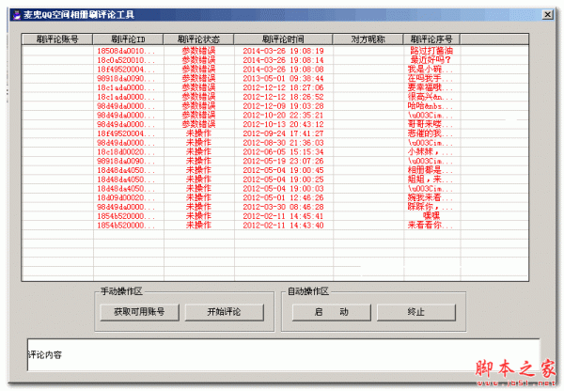564x391 pixels.
Task: Click the 获取可用账号 button
Action: coord(139,312)
